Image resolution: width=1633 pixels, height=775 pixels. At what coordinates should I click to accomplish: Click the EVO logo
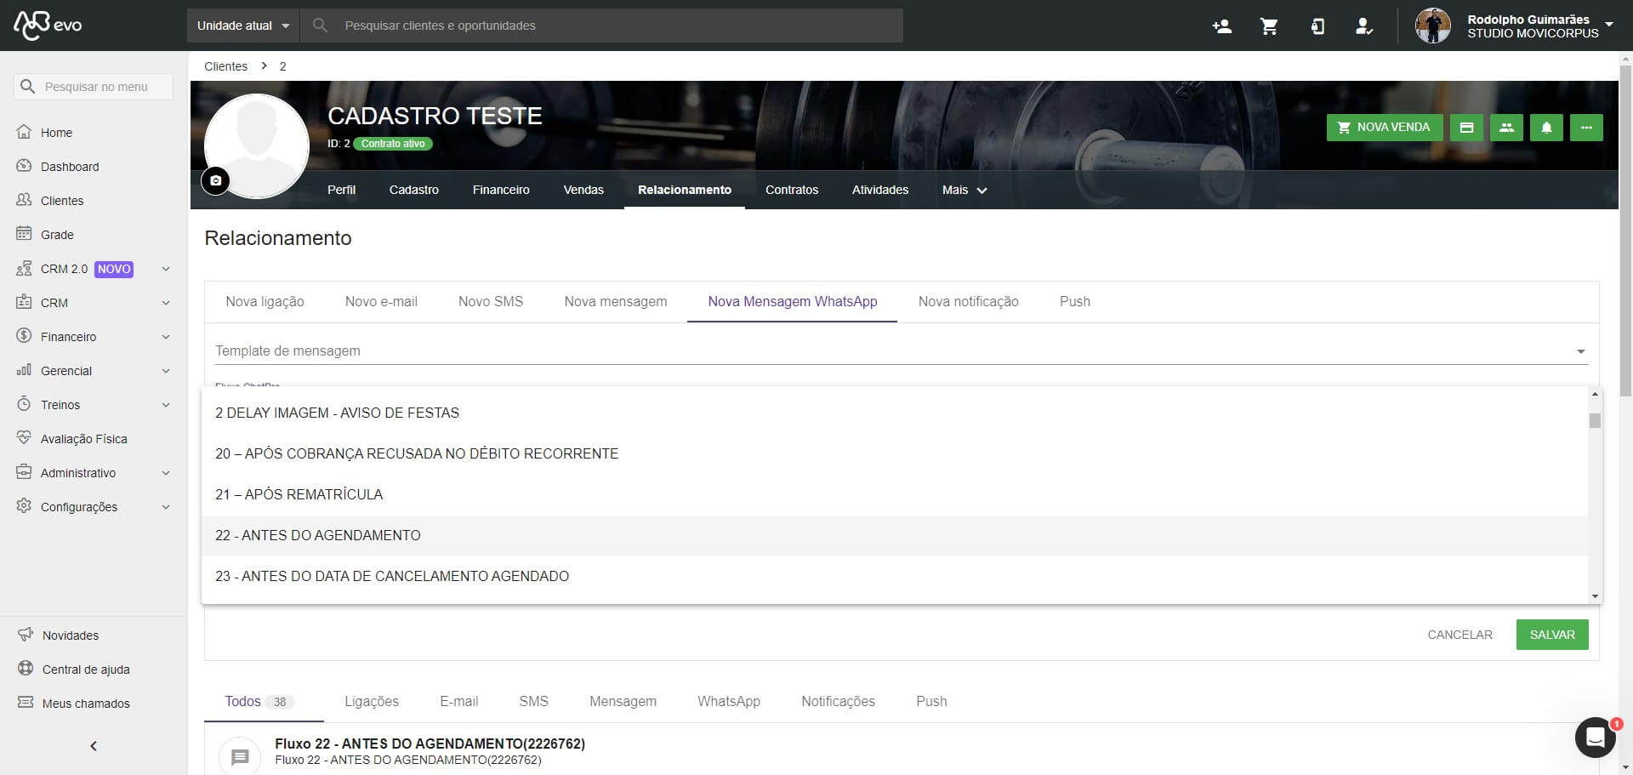click(x=48, y=25)
